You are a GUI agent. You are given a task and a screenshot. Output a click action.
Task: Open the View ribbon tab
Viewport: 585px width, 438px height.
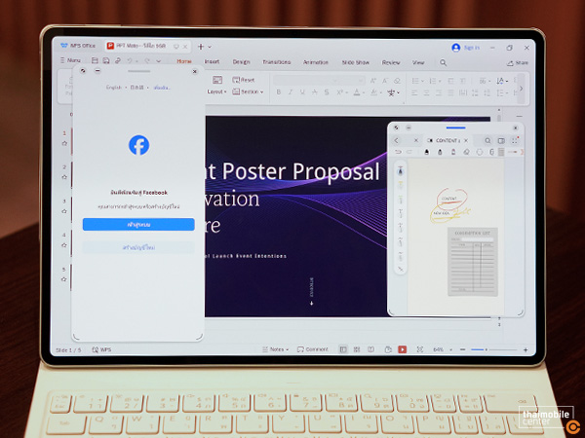tap(418, 62)
